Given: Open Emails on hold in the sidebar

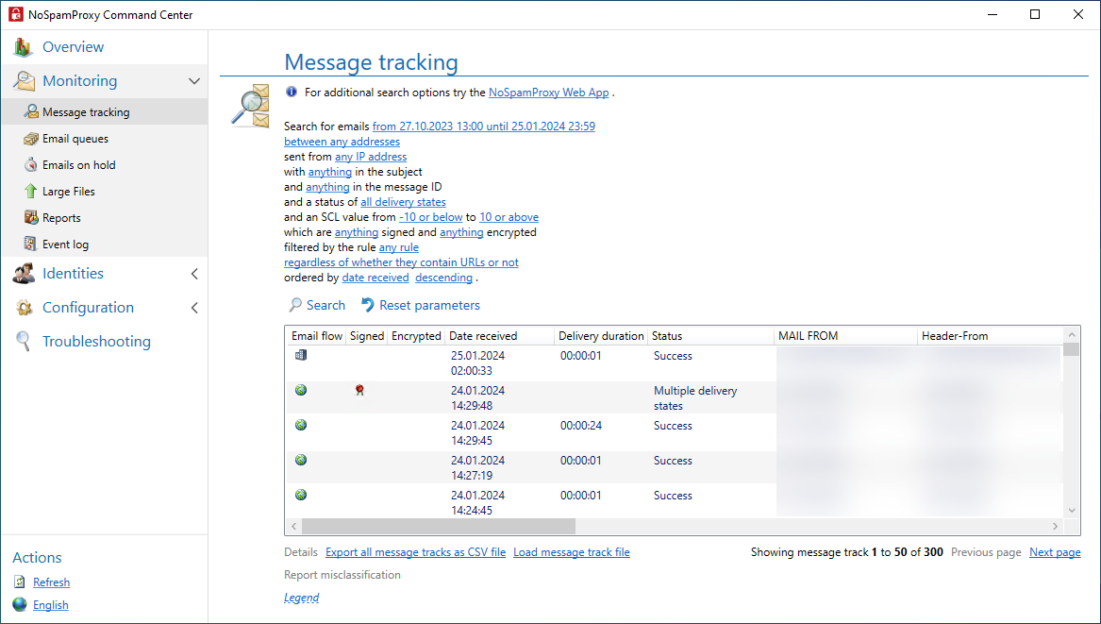Looking at the screenshot, I should (x=105, y=165).
